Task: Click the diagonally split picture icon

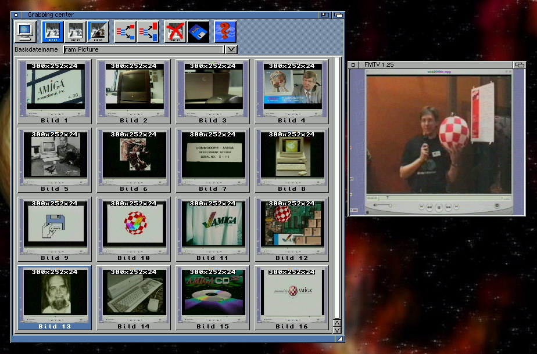Action: pos(98,32)
